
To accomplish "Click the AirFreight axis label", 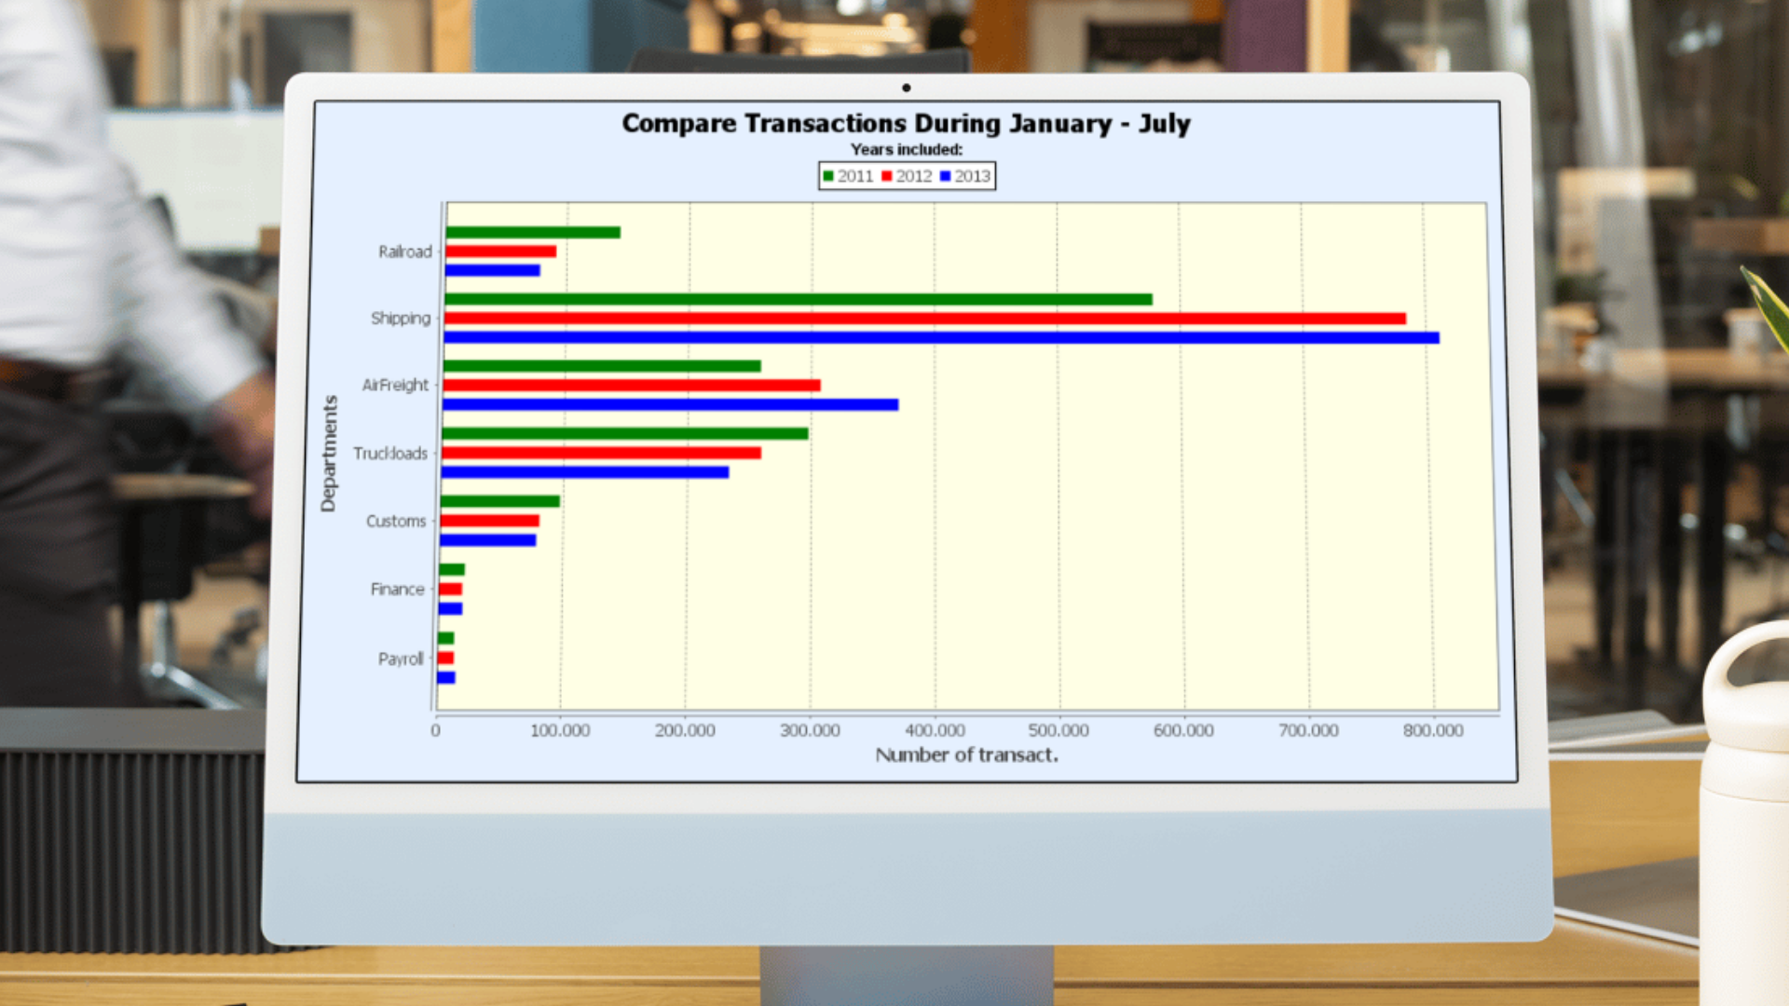I will (395, 386).
